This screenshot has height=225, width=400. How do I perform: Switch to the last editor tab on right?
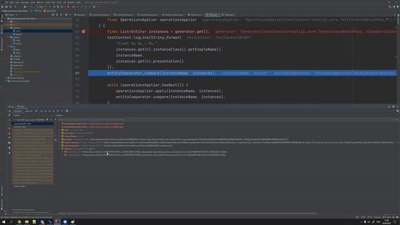coord(227,15)
